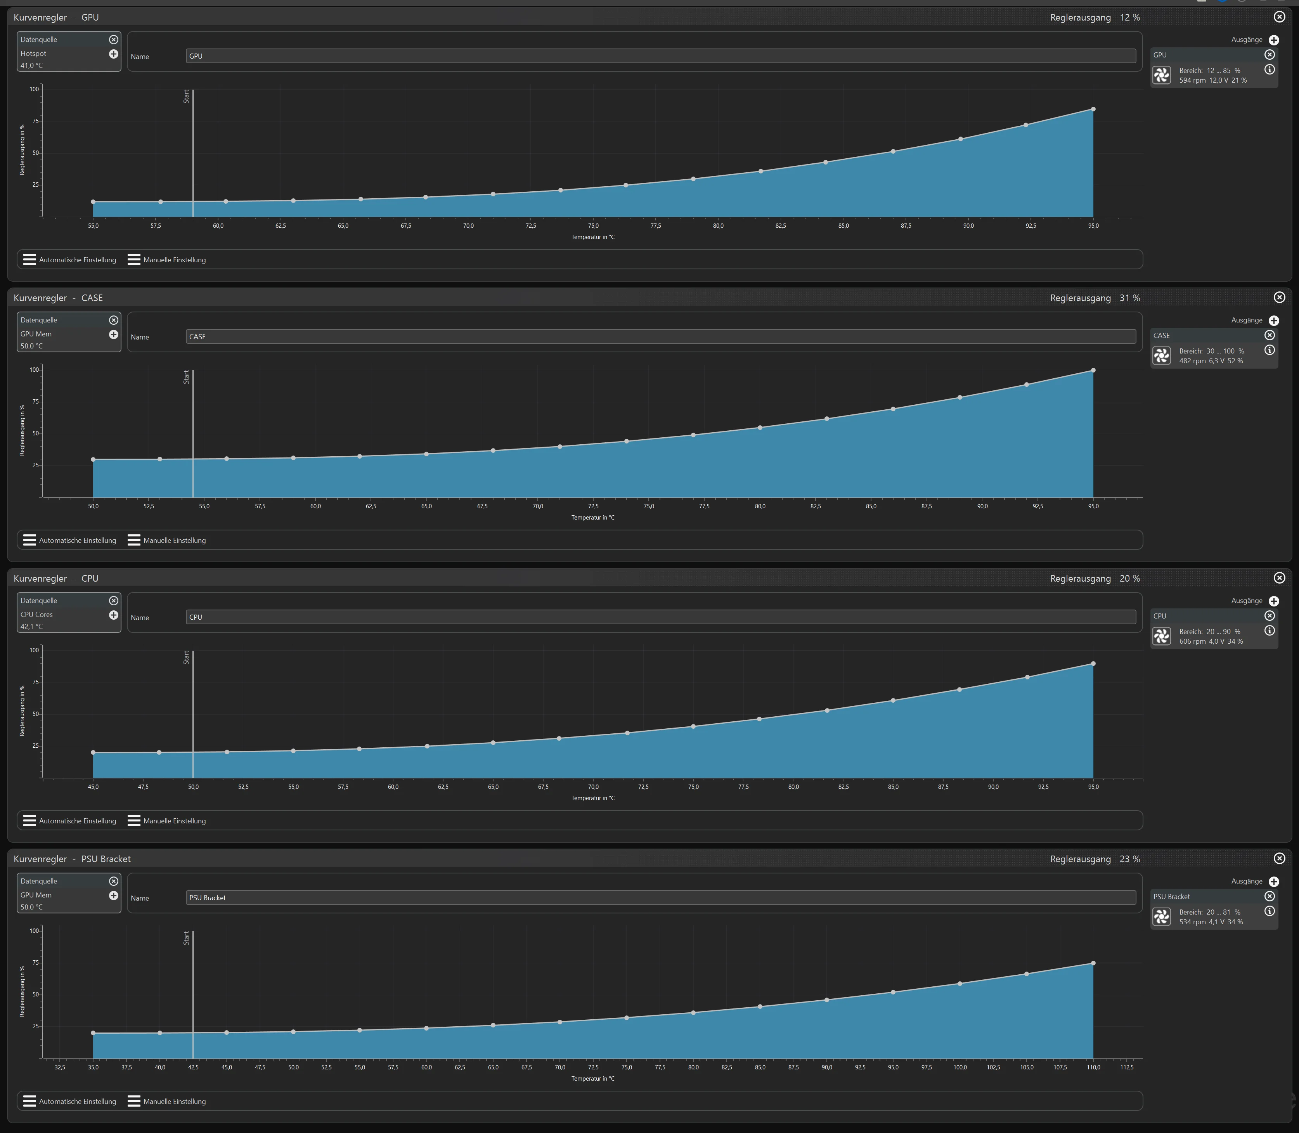Show info for the CPU fan output
This screenshot has height=1133, width=1299.
pos(1269,631)
